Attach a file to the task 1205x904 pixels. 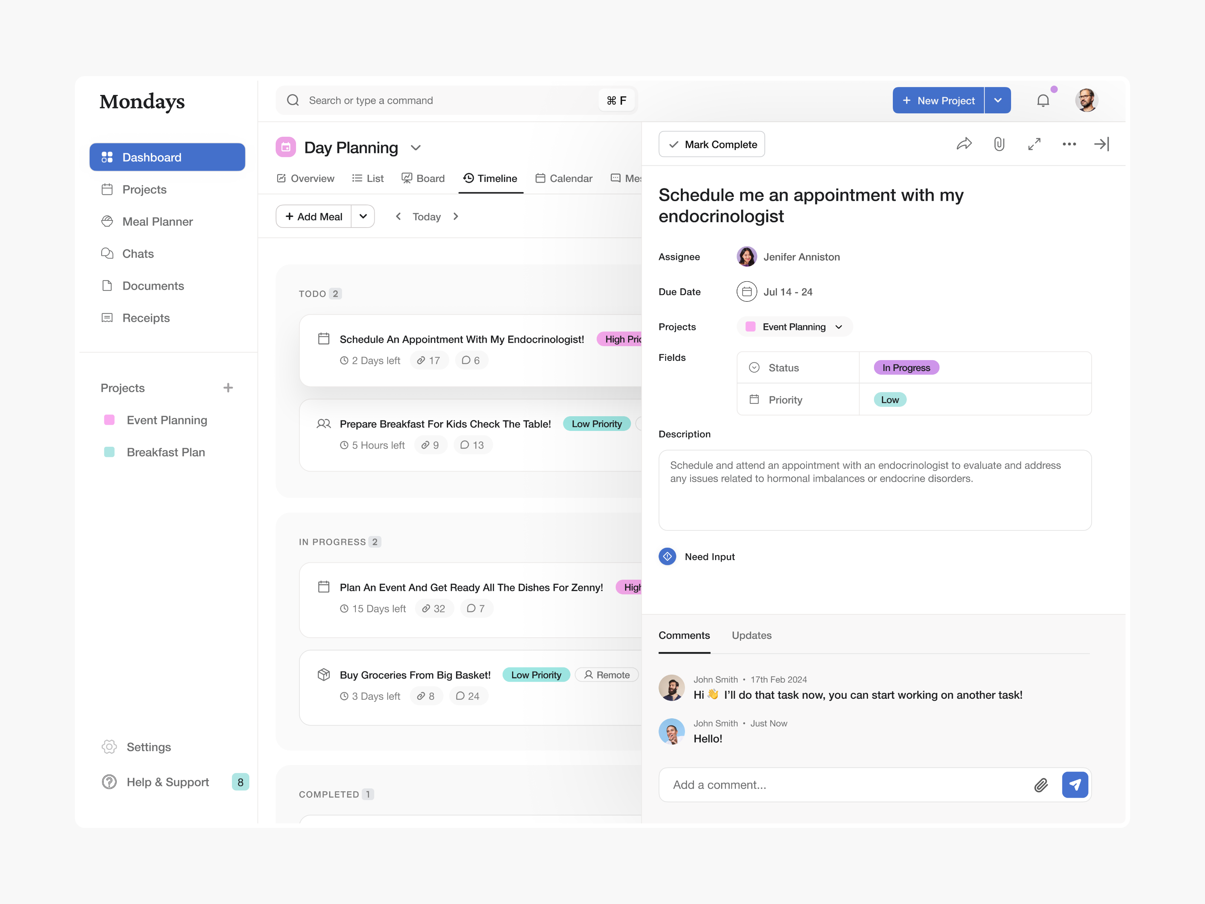pyautogui.click(x=999, y=144)
